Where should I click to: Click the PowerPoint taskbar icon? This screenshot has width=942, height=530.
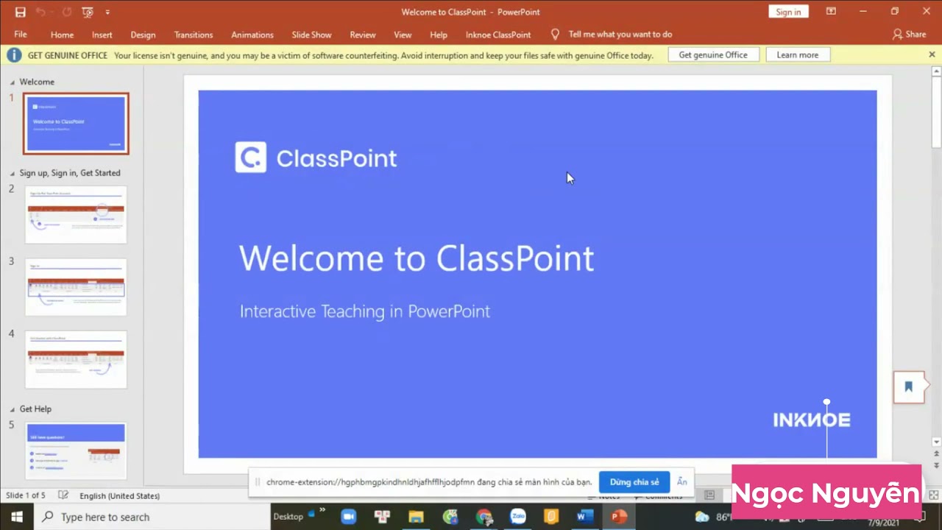pyautogui.click(x=619, y=517)
